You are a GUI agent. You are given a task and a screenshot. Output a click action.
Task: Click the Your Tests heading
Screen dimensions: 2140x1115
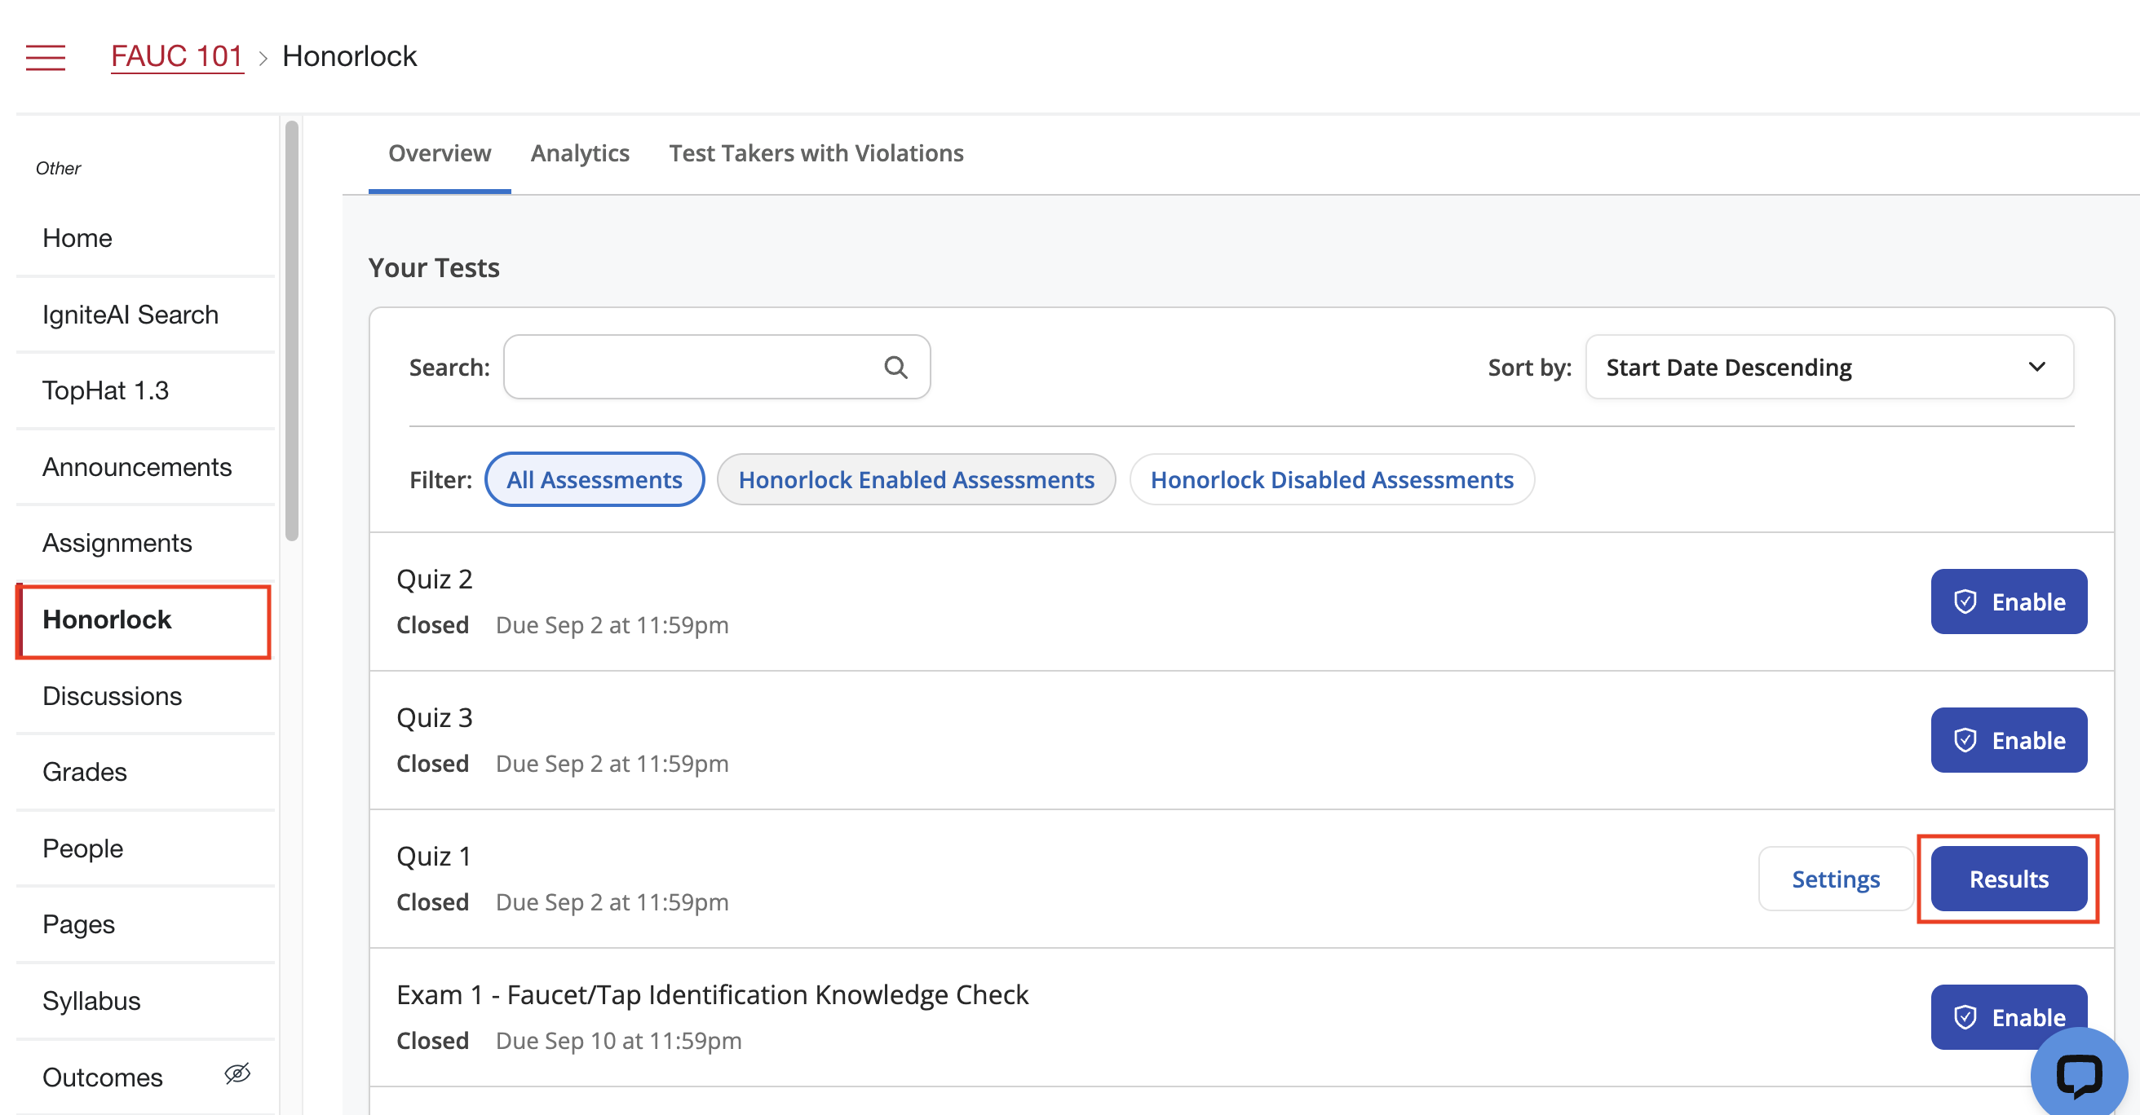tap(434, 267)
